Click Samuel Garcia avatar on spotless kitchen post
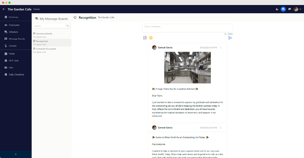304x158 pixels. click(x=154, y=47)
